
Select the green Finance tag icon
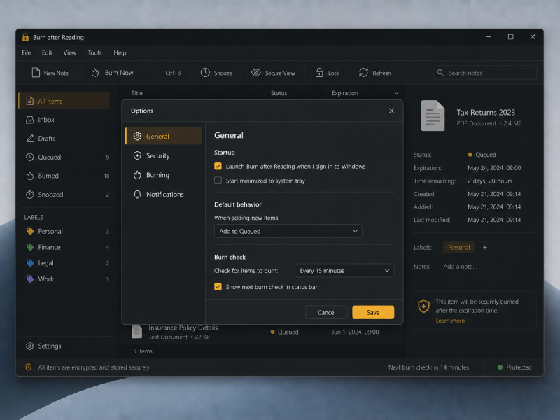[x=30, y=247]
